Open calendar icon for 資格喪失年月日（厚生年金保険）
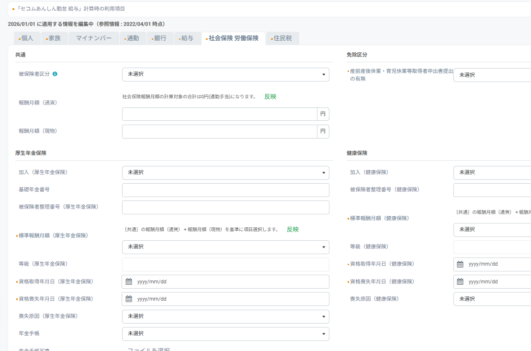 (x=129, y=299)
